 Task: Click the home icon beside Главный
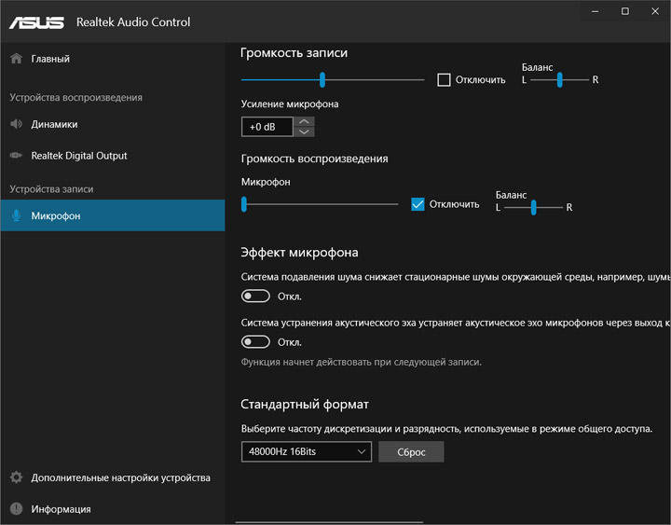16,59
